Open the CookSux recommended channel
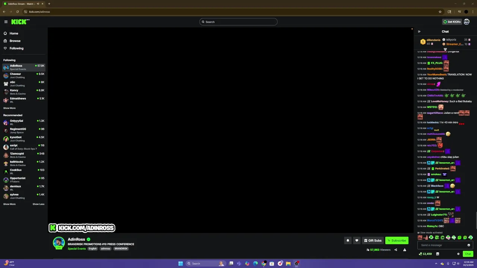This screenshot has height=268, width=477. [24, 172]
